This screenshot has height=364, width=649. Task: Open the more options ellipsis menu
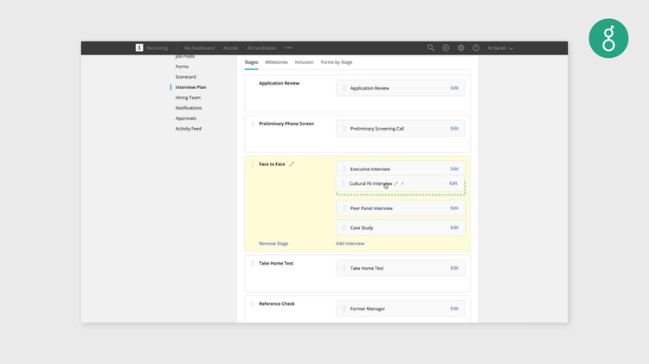[288, 48]
